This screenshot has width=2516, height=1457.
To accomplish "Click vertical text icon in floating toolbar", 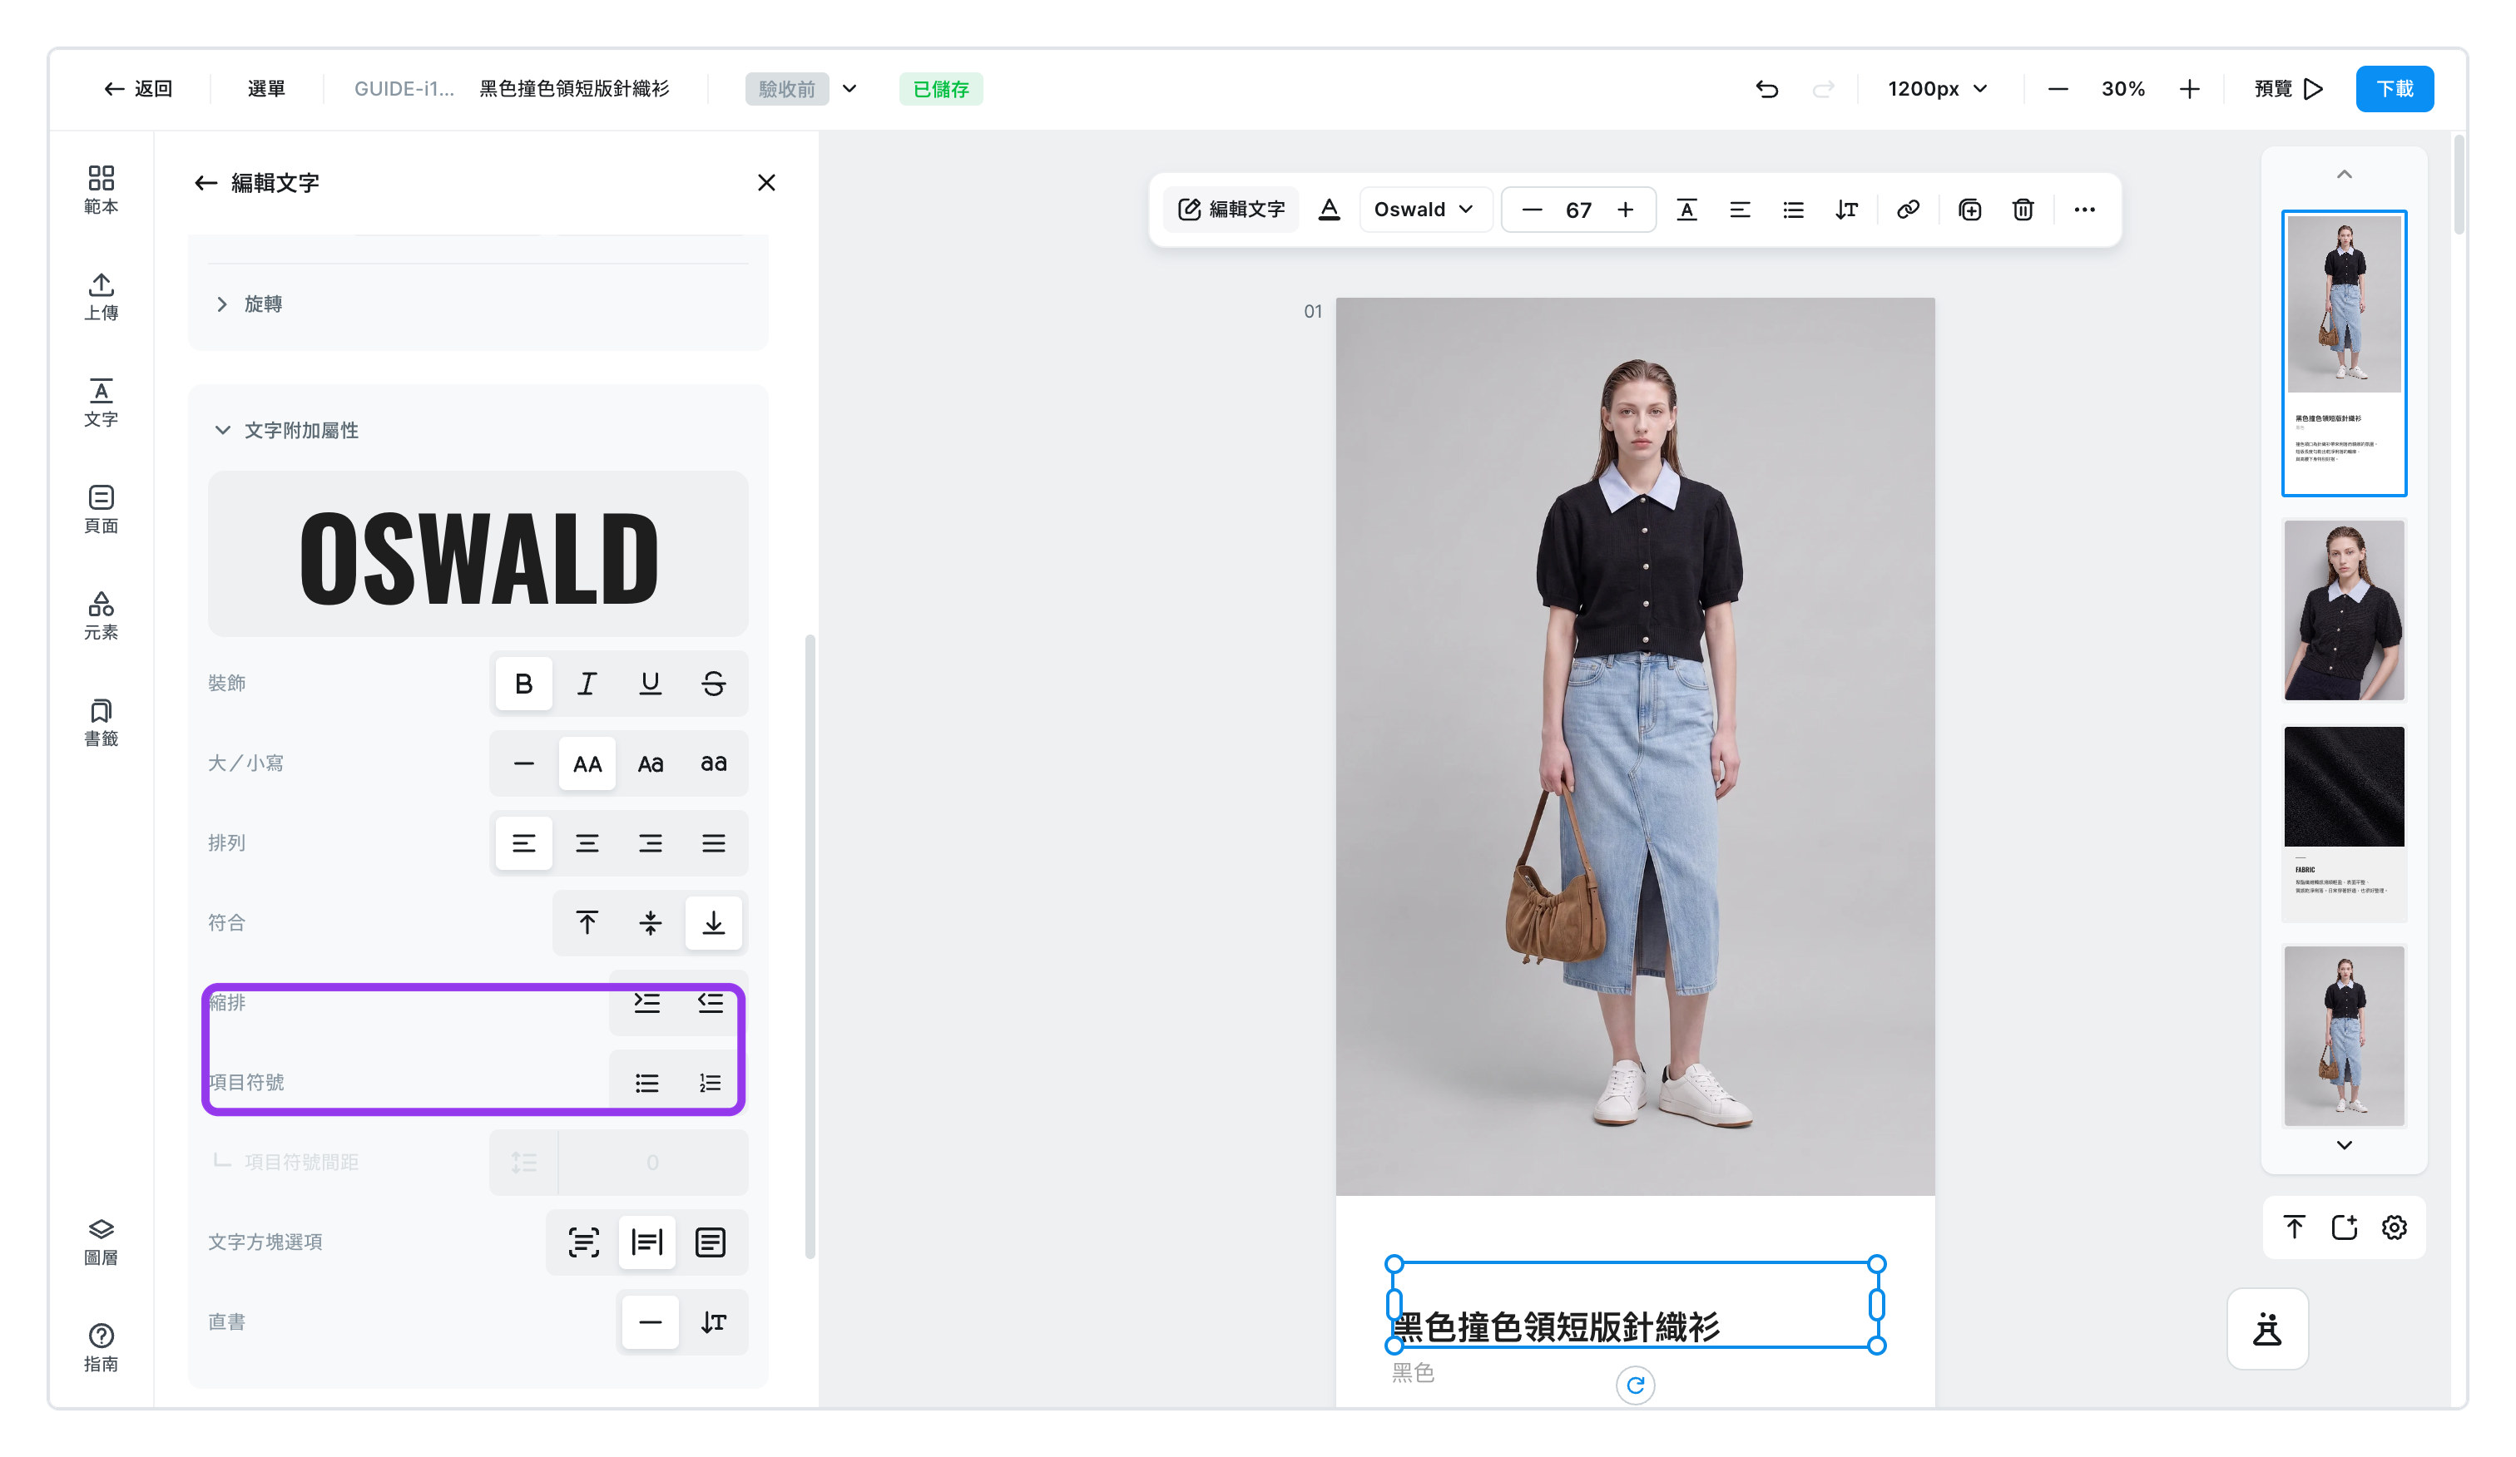I will [1846, 210].
